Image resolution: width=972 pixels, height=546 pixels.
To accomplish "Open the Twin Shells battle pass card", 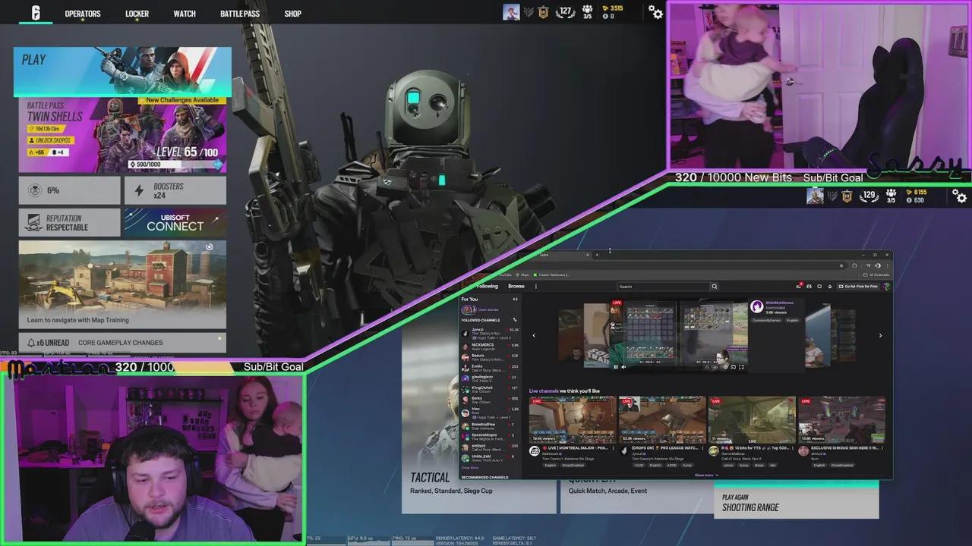I will pyautogui.click(x=122, y=135).
